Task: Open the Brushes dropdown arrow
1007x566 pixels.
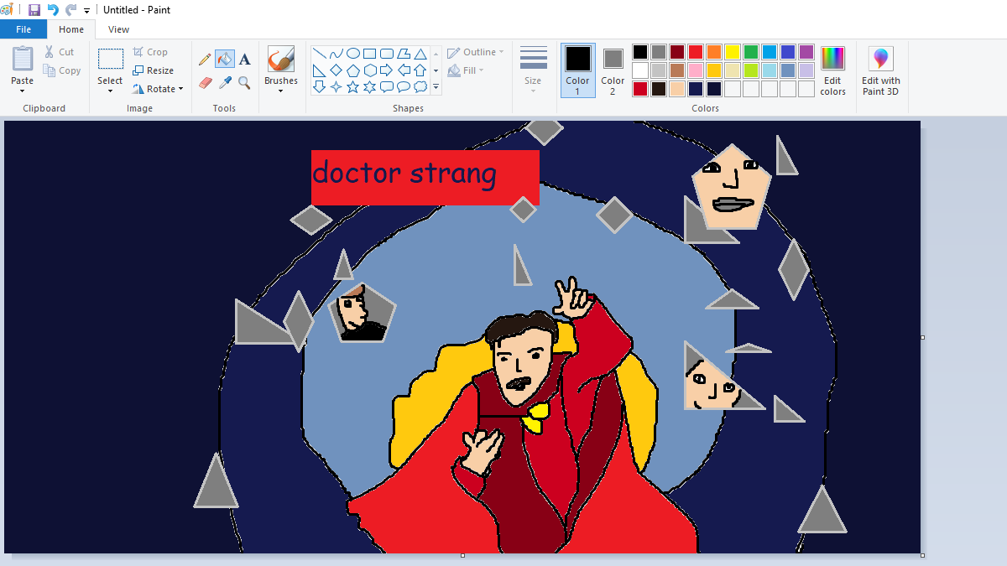Action: [x=280, y=91]
